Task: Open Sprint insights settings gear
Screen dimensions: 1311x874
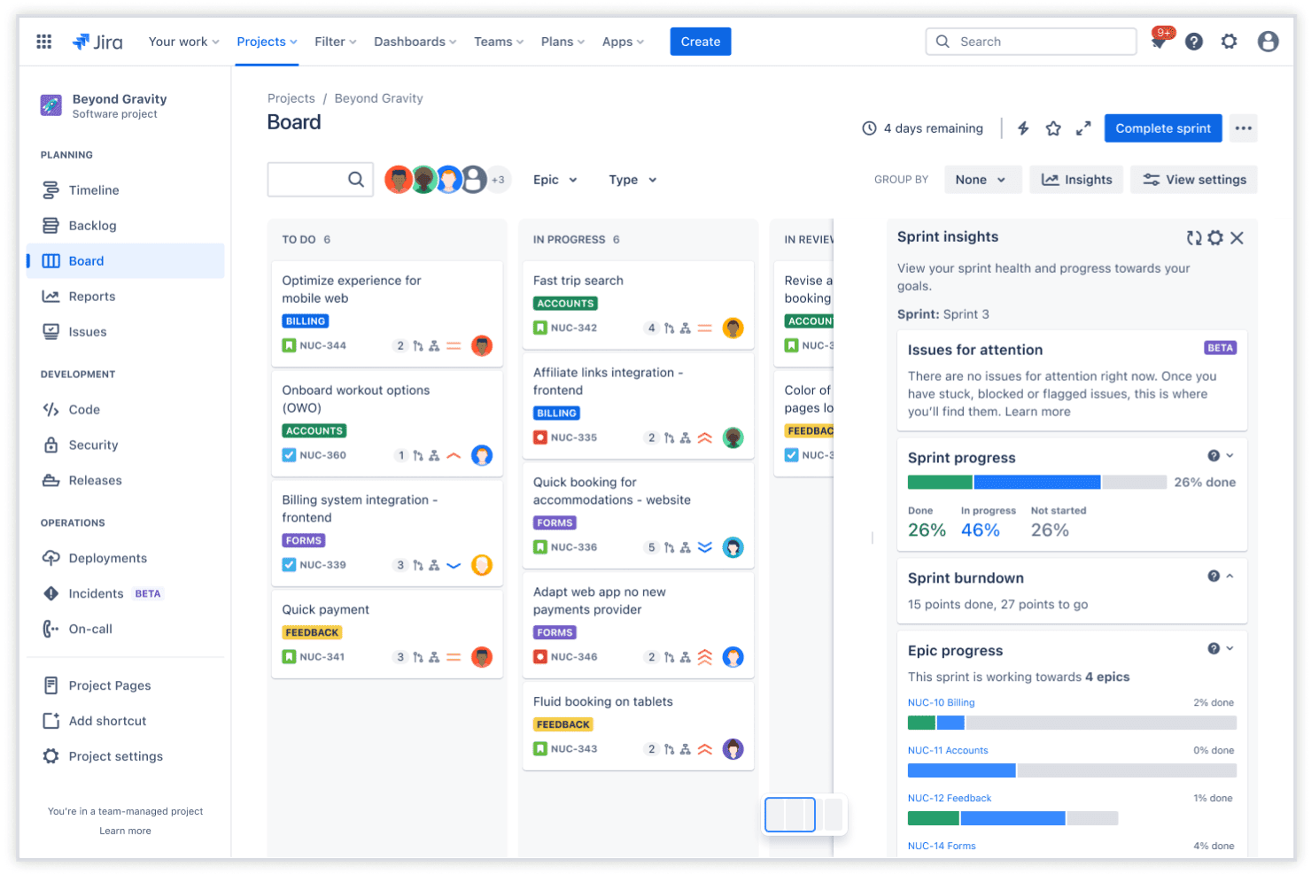Action: [x=1215, y=237]
